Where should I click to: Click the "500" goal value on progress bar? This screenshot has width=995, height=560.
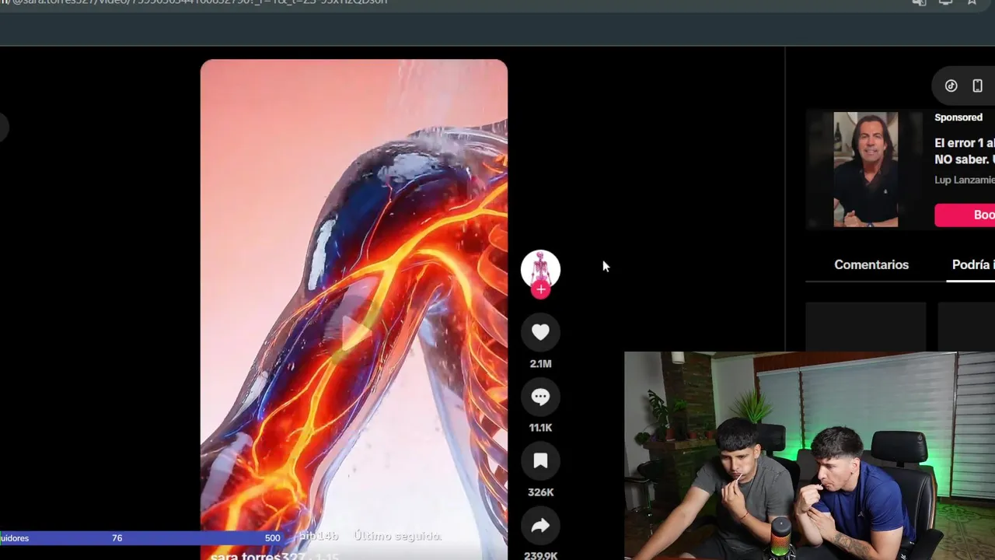(272, 538)
